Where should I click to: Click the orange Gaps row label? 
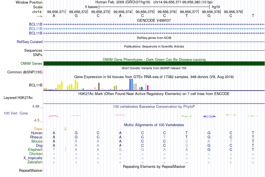coord(38,129)
